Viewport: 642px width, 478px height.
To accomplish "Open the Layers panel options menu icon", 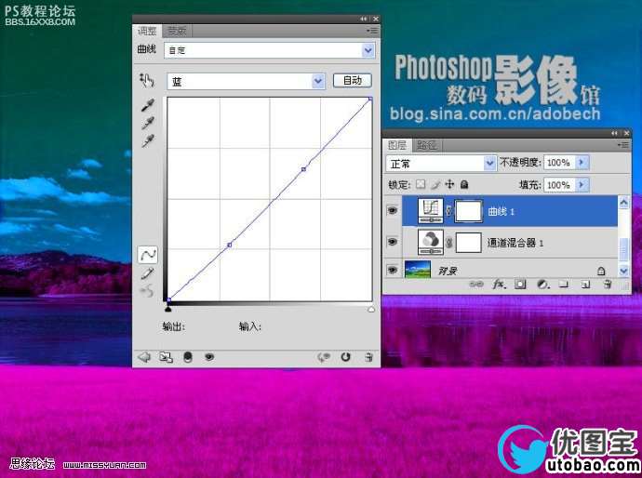I will click(622, 145).
